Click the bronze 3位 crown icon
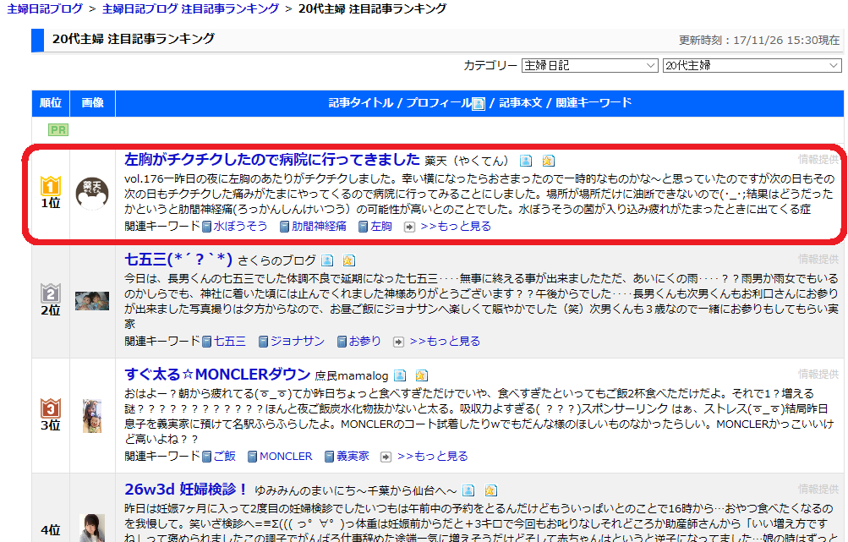Screen dimensions: 848x542 (x=51, y=408)
